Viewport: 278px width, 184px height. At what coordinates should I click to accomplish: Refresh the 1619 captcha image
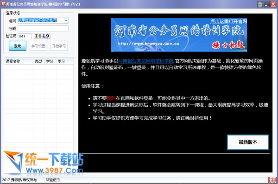click(42, 36)
